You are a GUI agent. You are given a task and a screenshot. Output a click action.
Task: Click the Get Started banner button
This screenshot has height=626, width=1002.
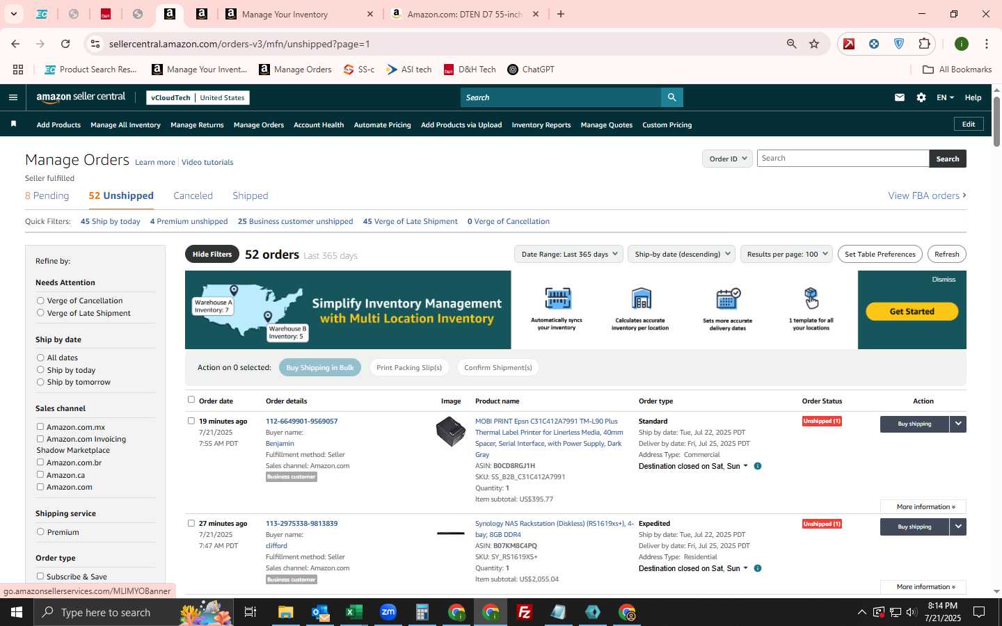tap(912, 311)
